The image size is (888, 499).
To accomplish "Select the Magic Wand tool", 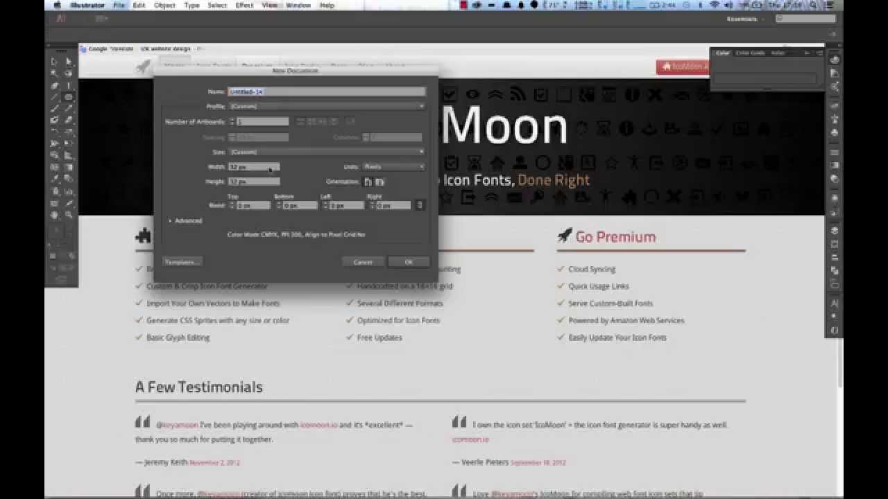I will click(x=55, y=73).
